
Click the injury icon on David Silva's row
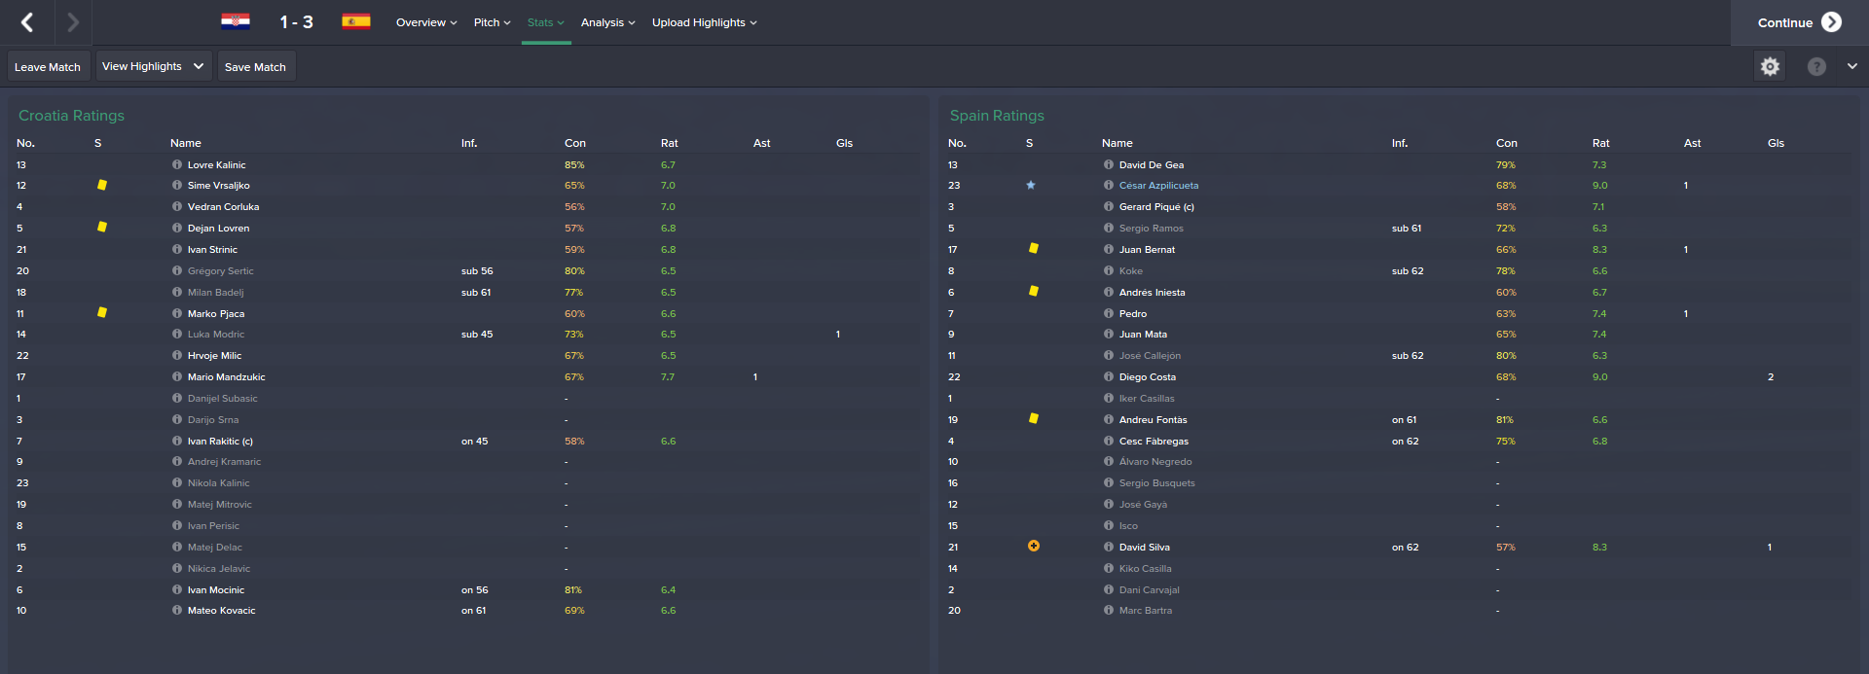point(1034,546)
